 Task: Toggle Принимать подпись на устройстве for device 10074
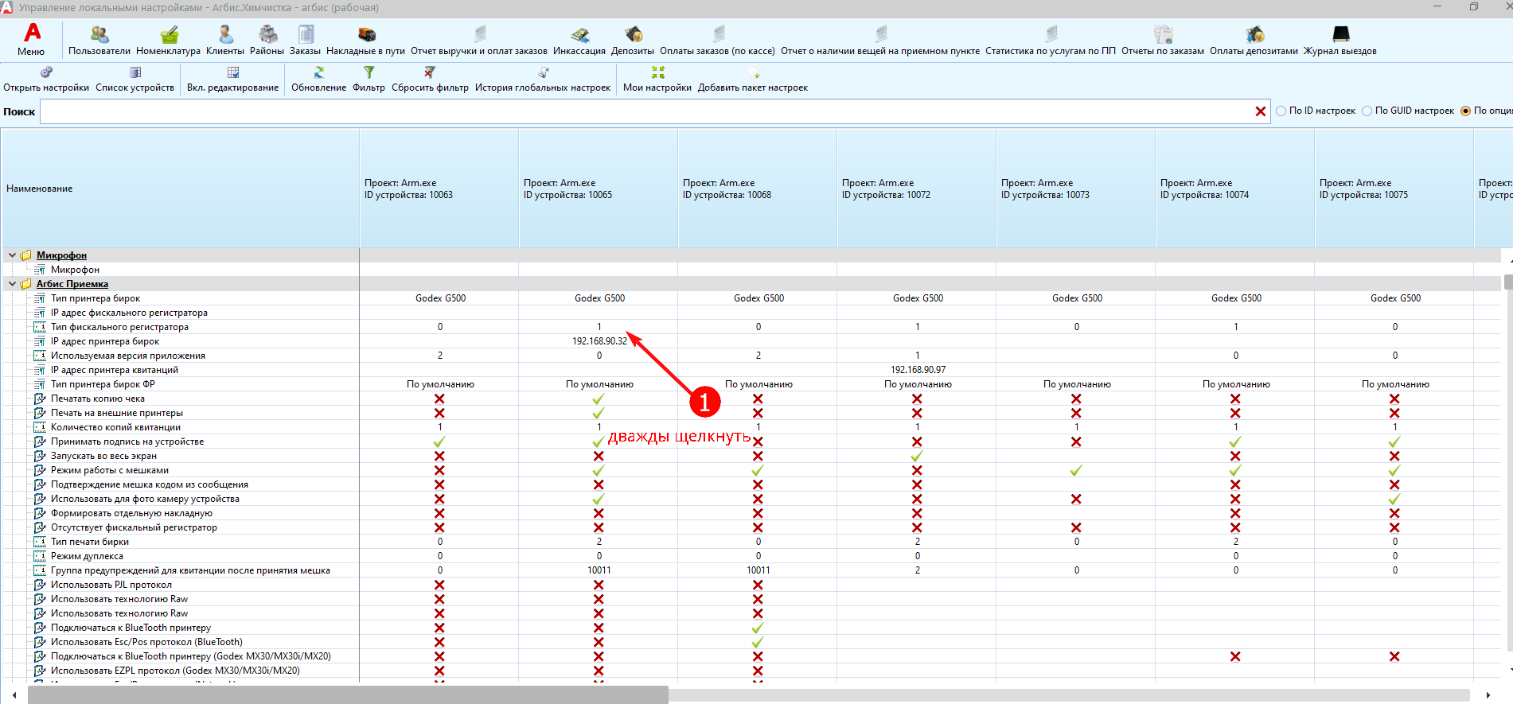[x=1235, y=441]
